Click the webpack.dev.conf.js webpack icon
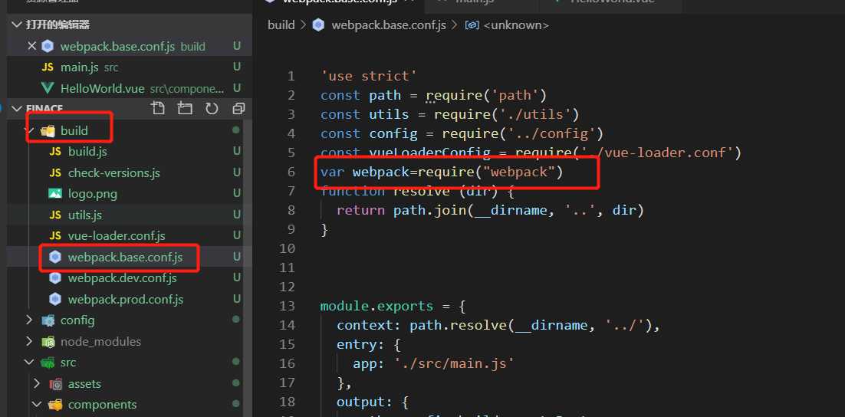This screenshot has height=417, width=845. click(55, 278)
